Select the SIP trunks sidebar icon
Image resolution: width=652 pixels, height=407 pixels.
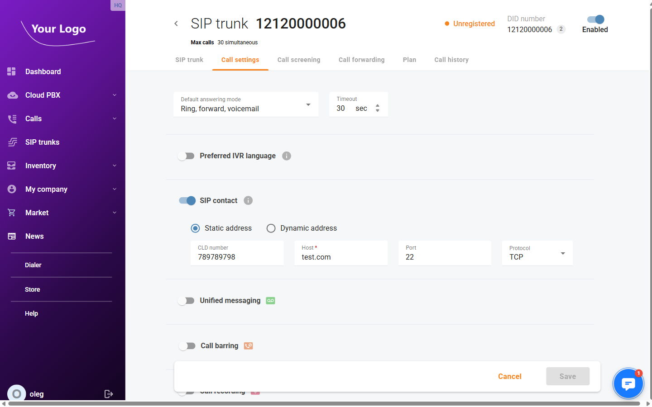click(x=12, y=142)
